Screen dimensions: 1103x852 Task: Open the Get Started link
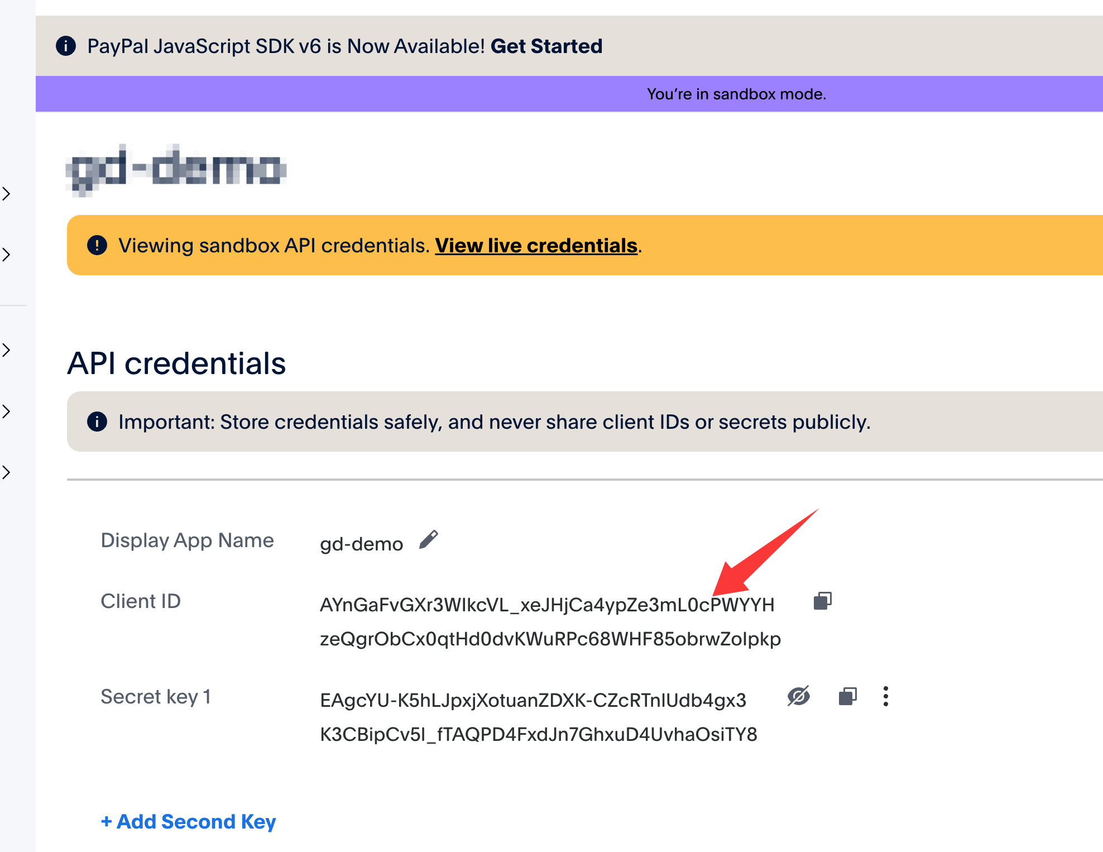(x=546, y=46)
